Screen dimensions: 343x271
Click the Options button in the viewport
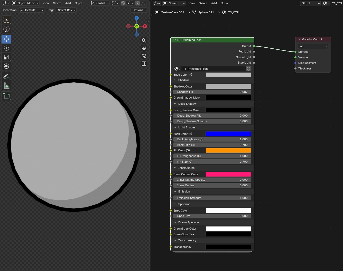pyautogui.click(x=140, y=10)
